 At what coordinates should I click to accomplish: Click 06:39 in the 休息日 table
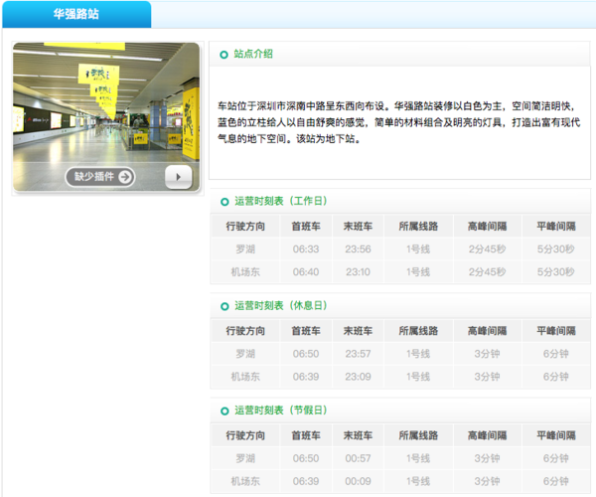[306, 377]
